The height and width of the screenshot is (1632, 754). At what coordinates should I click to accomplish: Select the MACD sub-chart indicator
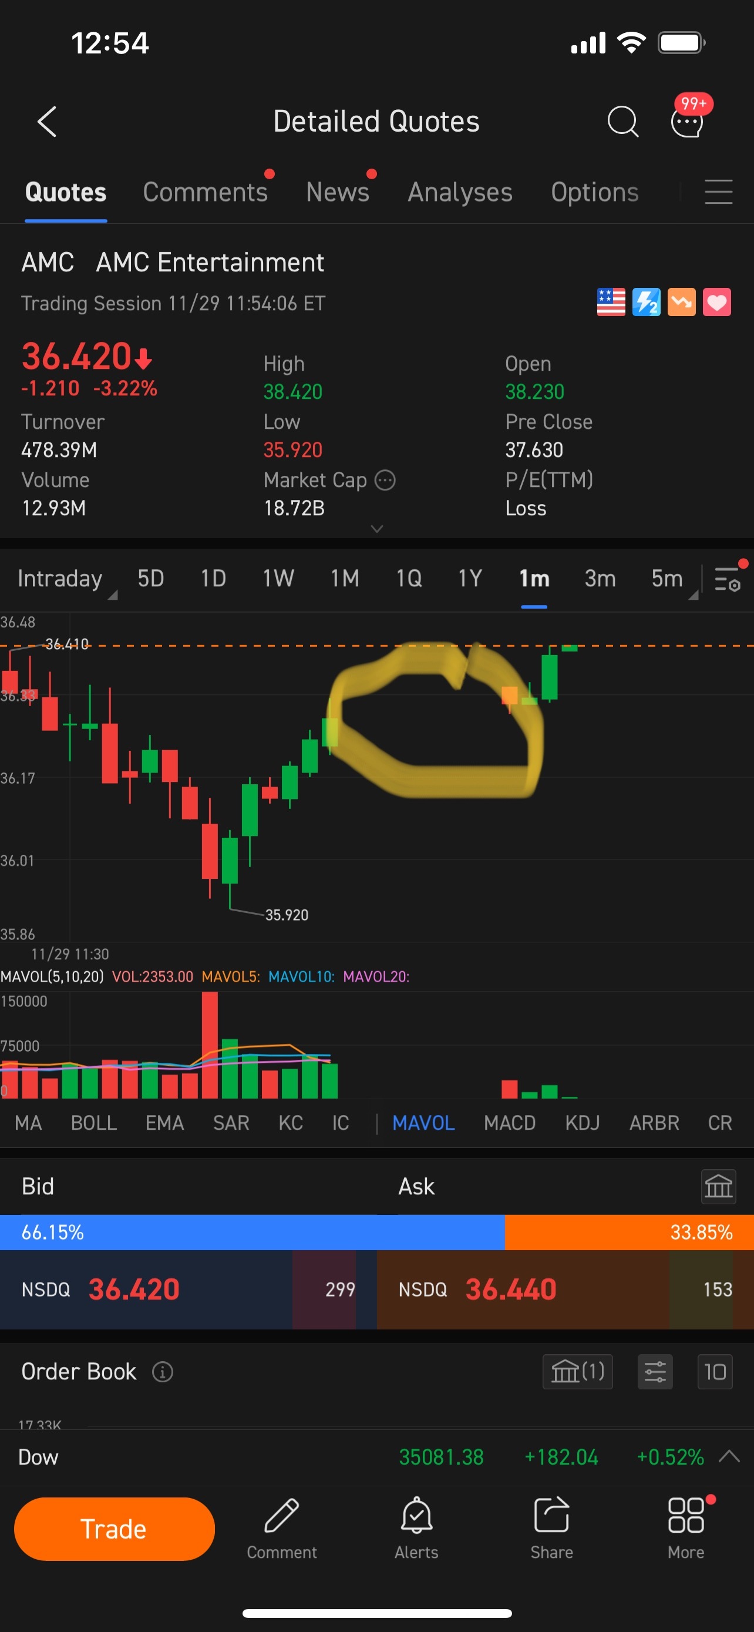510,1123
